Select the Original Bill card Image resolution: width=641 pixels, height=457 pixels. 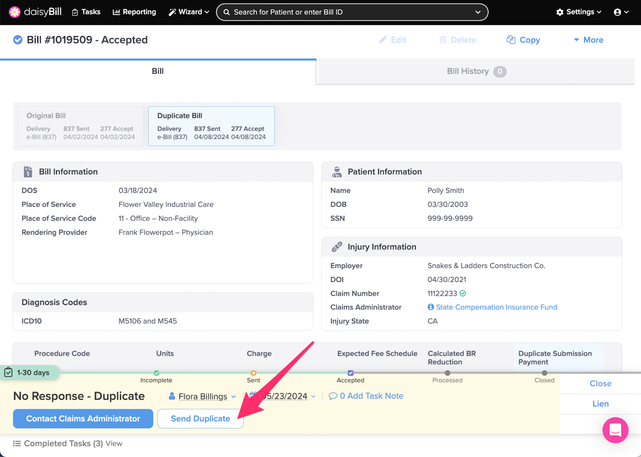click(x=80, y=126)
